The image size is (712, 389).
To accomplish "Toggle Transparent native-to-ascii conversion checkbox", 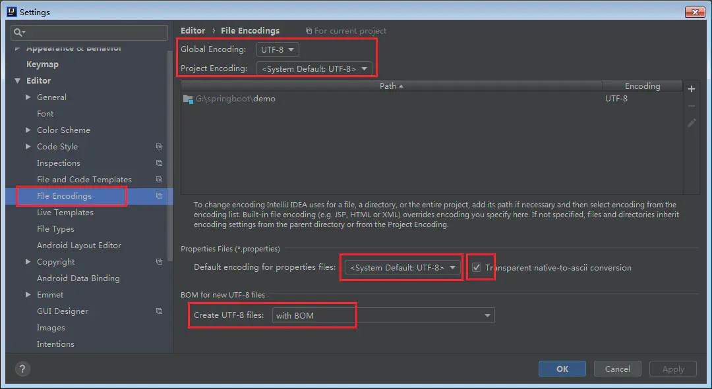I will coord(477,268).
